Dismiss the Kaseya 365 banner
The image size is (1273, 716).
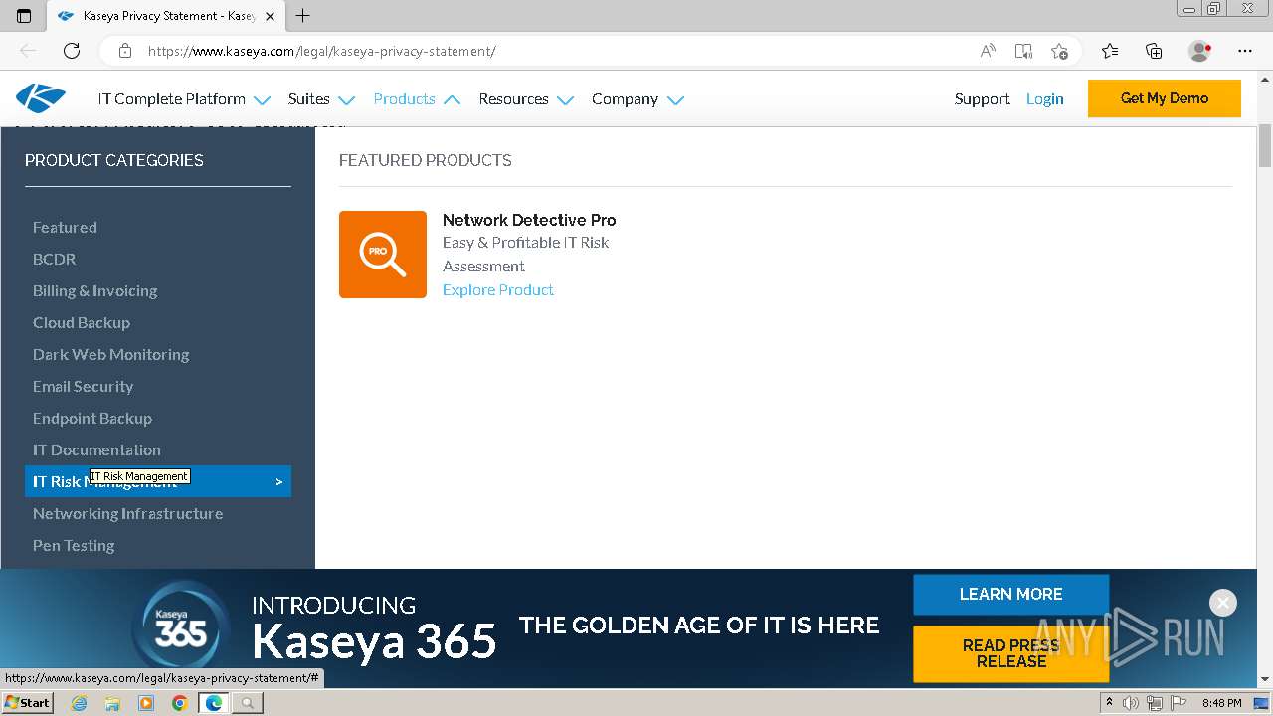1223,603
